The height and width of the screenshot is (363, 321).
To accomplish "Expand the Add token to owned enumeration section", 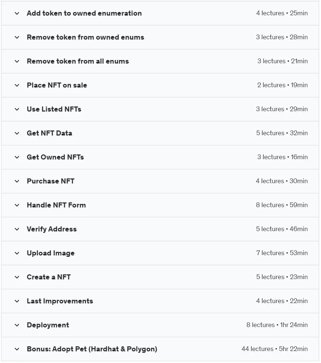I will point(160,13).
